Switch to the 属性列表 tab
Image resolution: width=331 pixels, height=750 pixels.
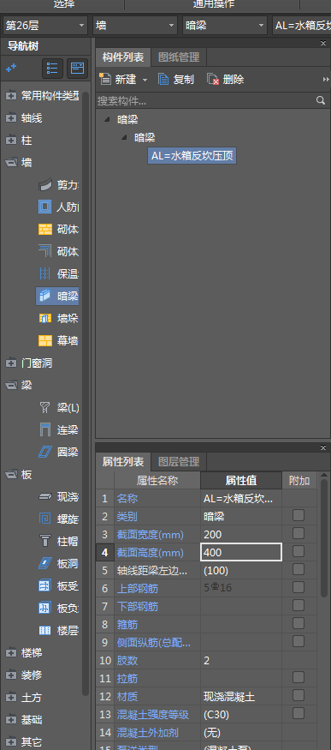click(x=123, y=462)
